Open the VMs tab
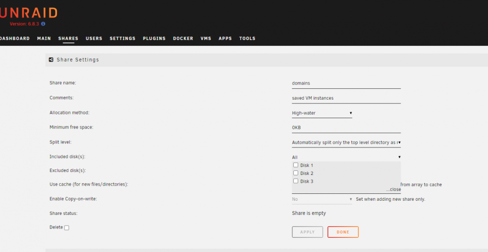 pos(206,38)
